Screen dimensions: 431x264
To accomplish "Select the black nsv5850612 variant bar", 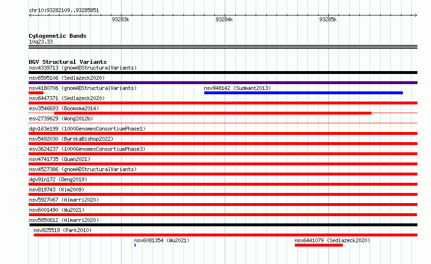I will point(223,225).
